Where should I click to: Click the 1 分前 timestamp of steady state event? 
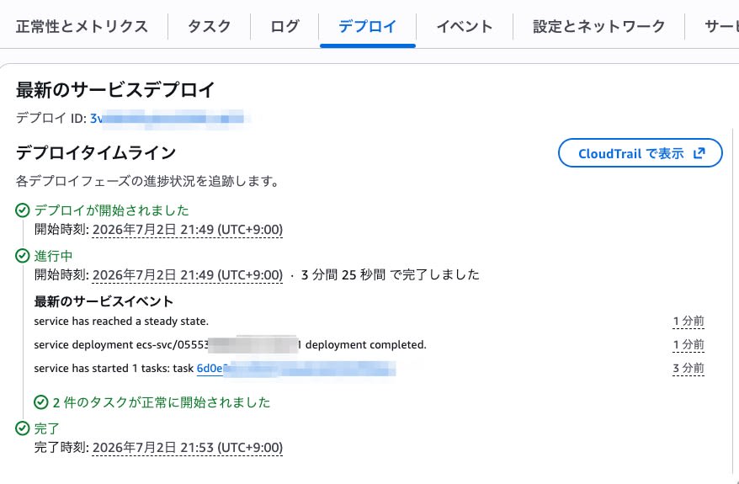tap(688, 322)
